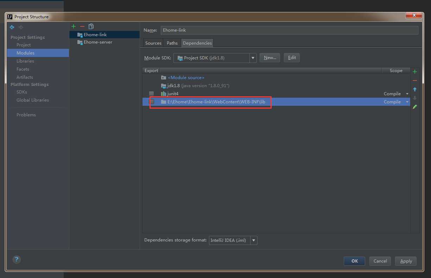Add dependency with green plus on right

click(x=415, y=72)
